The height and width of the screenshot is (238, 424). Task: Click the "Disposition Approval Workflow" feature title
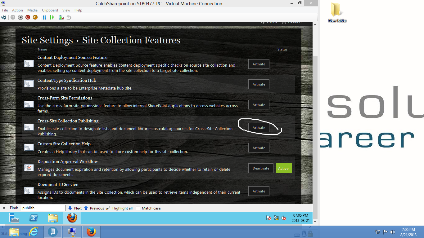coord(68,161)
